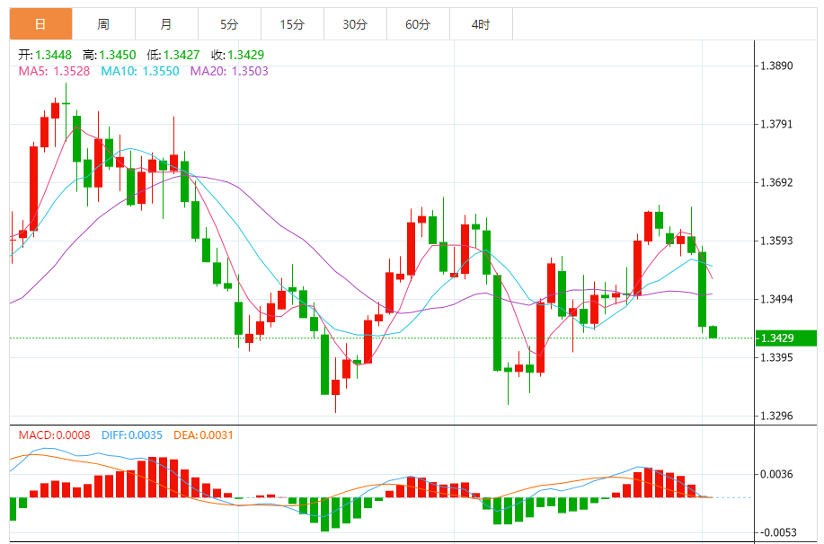This screenshot has width=824, height=544.
Task: Click the MA10: 1.3550 indicator label
Action: [140, 71]
